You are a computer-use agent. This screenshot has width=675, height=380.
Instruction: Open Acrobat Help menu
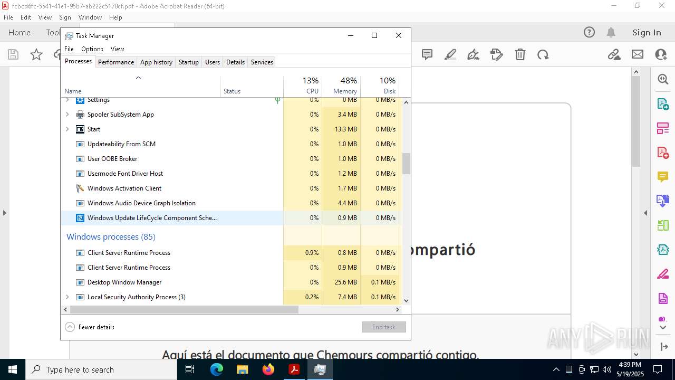[x=115, y=17]
